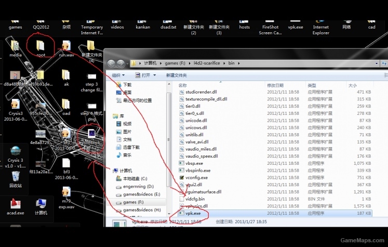Expand the breadcrumb arrow after games (F:)

189,63
